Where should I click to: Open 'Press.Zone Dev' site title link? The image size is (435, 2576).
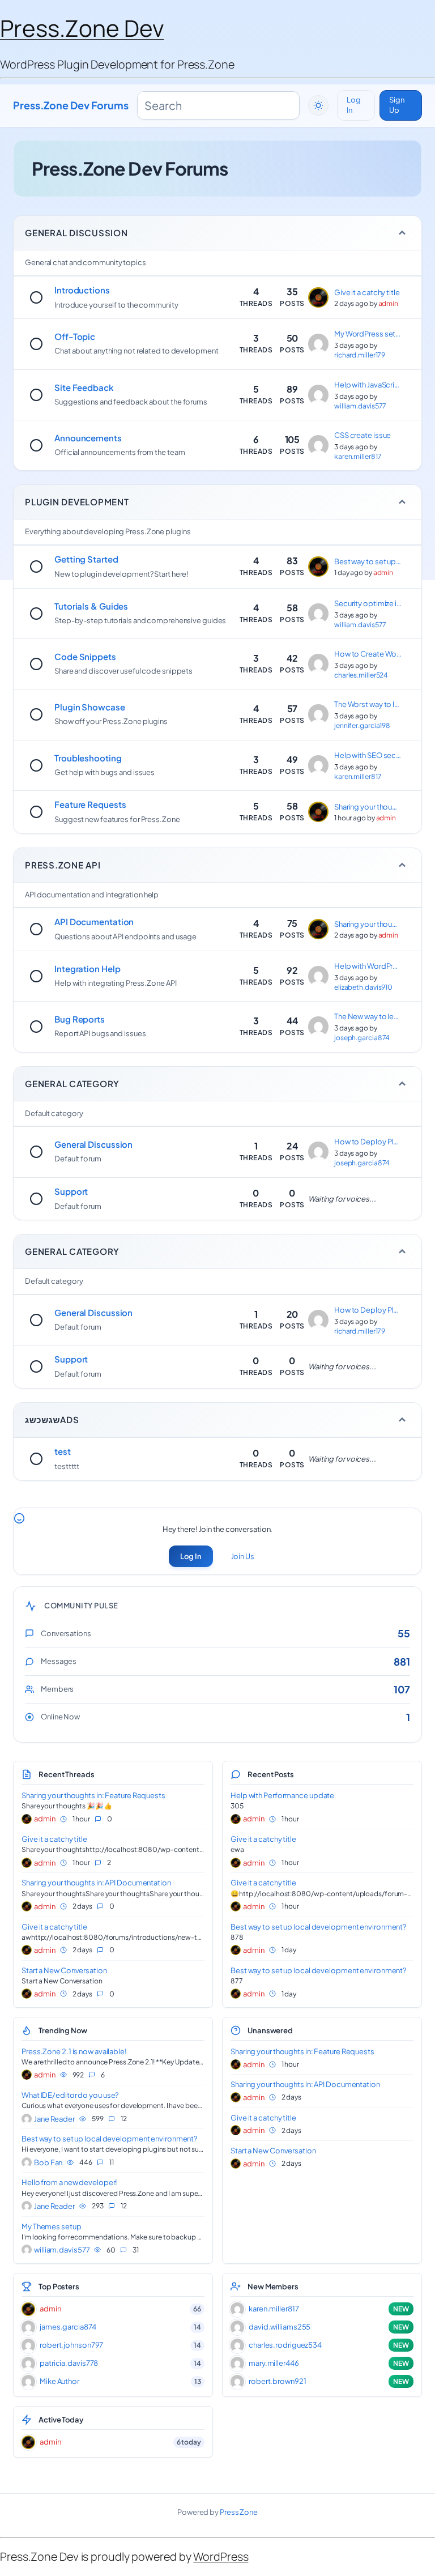[x=82, y=29]
